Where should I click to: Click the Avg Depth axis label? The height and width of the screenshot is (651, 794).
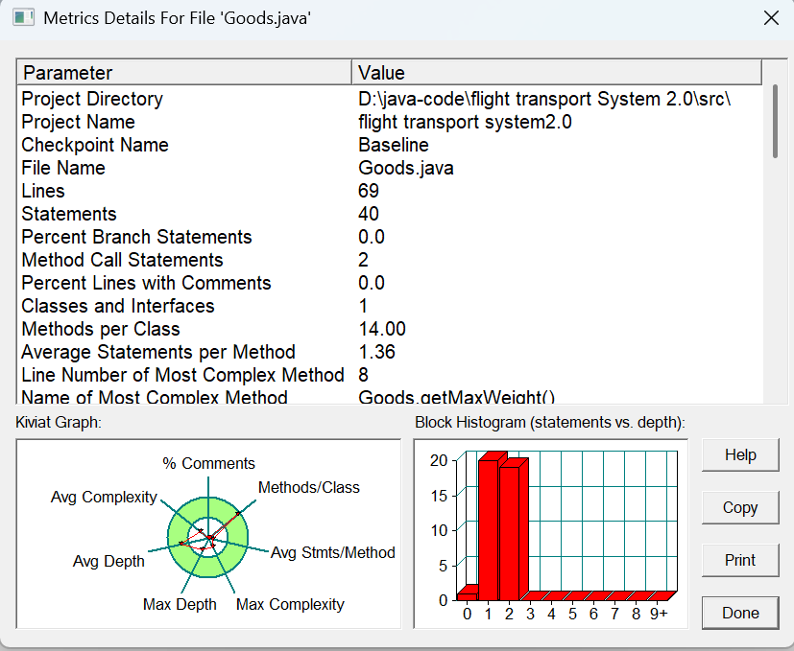[x=108, y=561]
